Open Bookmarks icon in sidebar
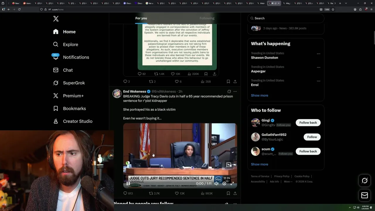375x211 pixels. point(56,108)
